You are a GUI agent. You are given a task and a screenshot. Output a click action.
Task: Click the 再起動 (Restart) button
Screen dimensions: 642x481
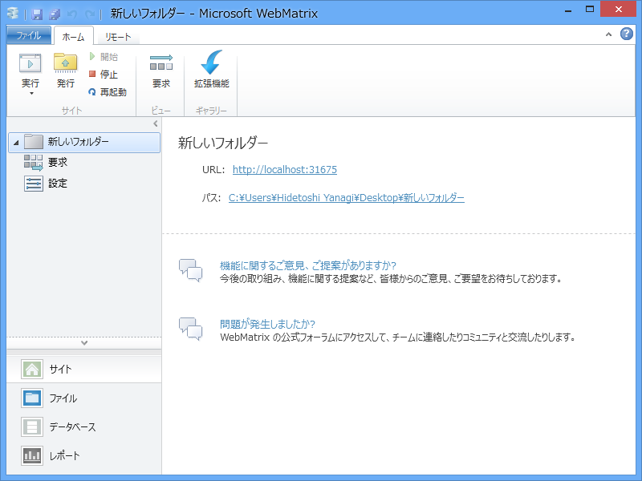108,92
